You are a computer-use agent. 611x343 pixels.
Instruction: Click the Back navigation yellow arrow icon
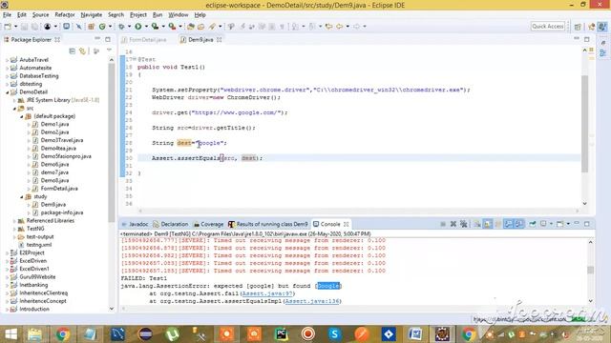(340, 27)
